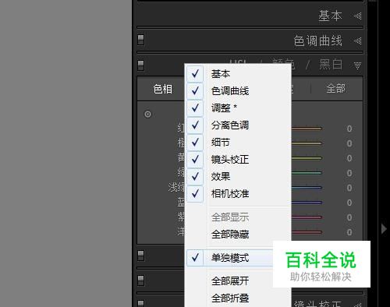Click the purple hue slider track
390x307 pixels.
point(307,217)
